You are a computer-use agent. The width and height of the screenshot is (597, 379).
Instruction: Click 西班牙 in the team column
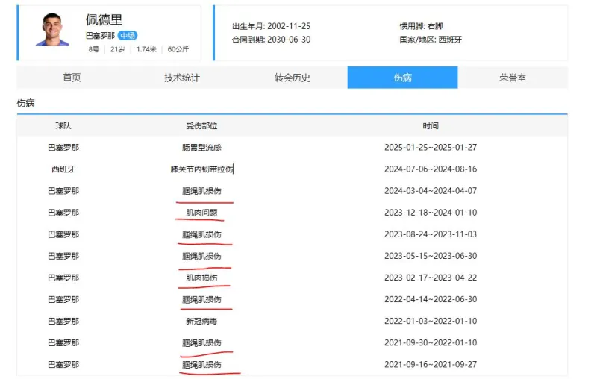pyautogui.click(x=63, y=169)
